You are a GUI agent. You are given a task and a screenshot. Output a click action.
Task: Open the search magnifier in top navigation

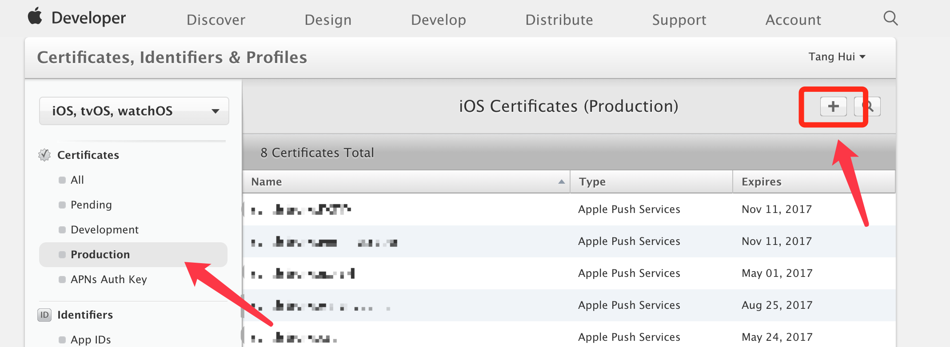(890, 19)
